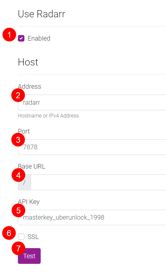
Task: Run the connection Test button
Action: point(29,256)
